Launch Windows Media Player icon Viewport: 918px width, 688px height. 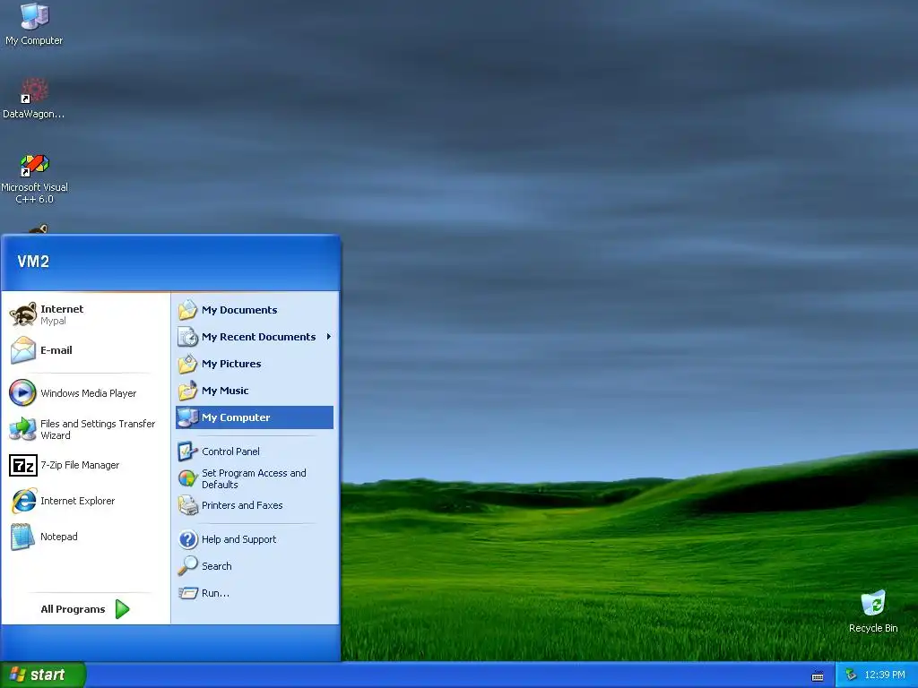click(22, 392)
